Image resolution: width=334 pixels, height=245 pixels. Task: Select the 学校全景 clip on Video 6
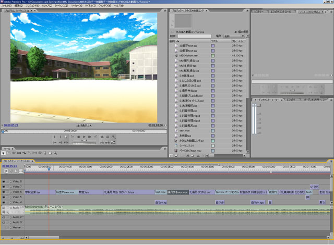40,192
